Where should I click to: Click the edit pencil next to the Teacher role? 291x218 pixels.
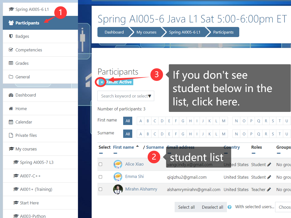[269, 190]
